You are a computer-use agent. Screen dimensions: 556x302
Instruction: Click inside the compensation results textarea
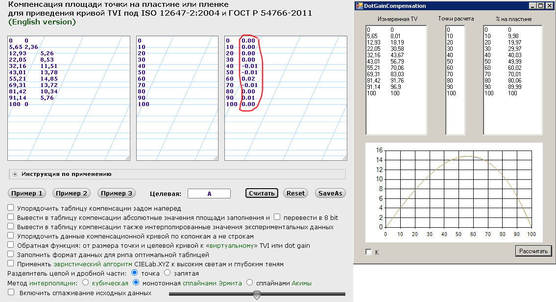pyautogui.click(x=286, y=98)
